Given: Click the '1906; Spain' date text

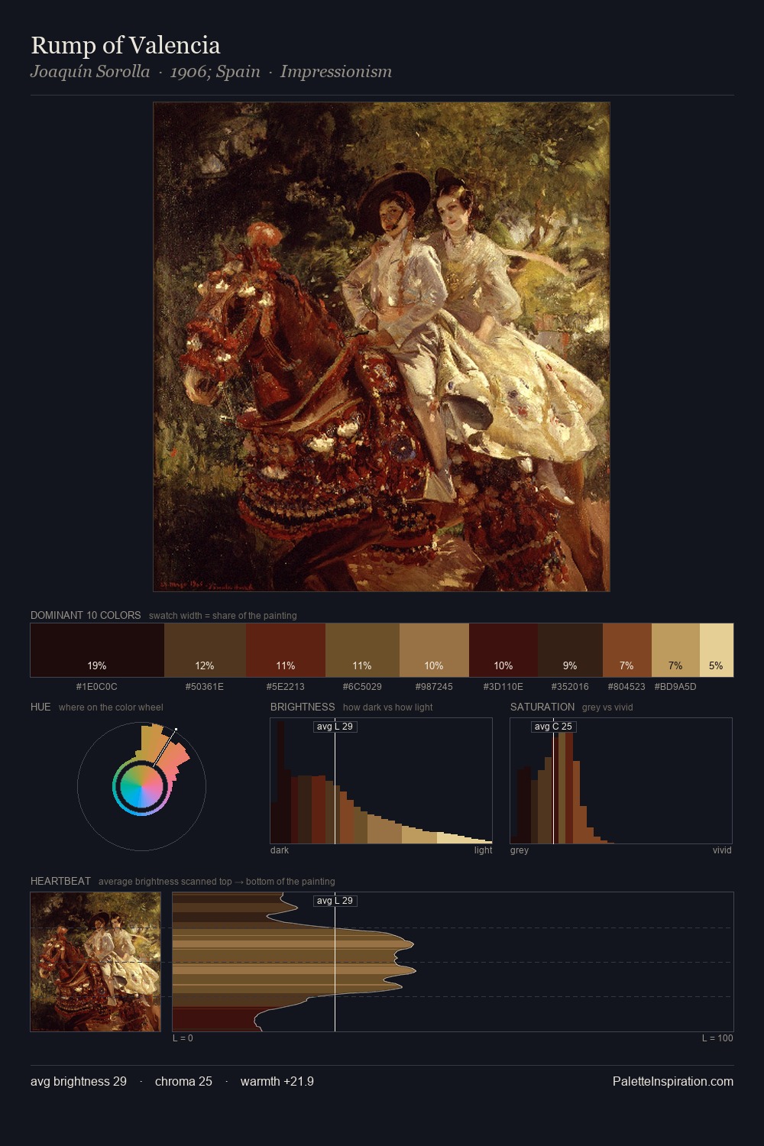Looking at the screenshot, I should pos(215,72).
